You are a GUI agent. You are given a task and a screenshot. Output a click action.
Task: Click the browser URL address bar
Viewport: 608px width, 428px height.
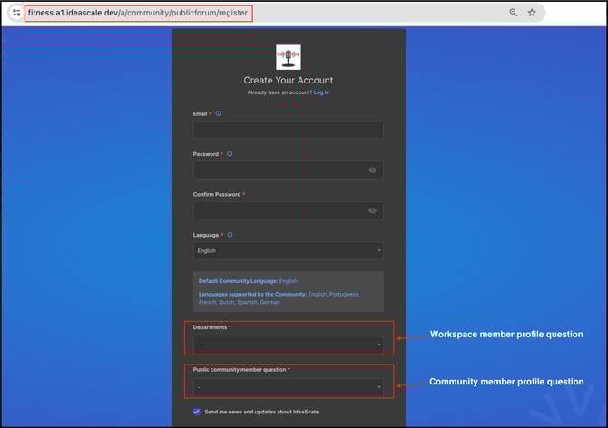(x=272, y=13)
